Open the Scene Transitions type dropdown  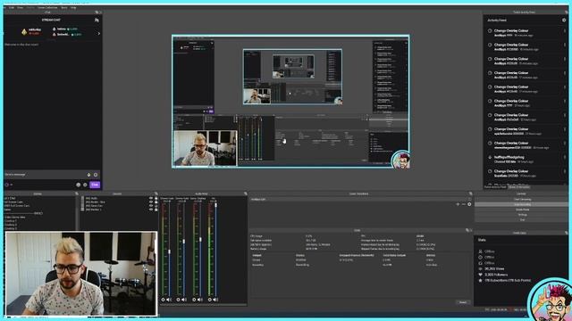pos(360,200)
